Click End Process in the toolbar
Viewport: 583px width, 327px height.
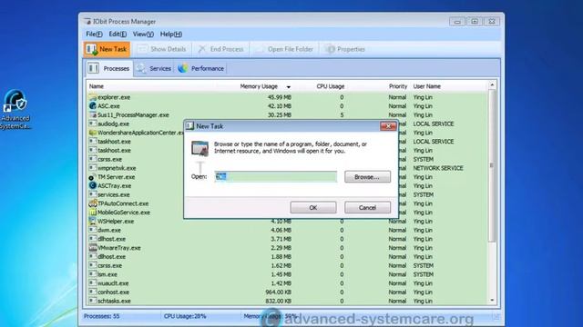point(220,49)
